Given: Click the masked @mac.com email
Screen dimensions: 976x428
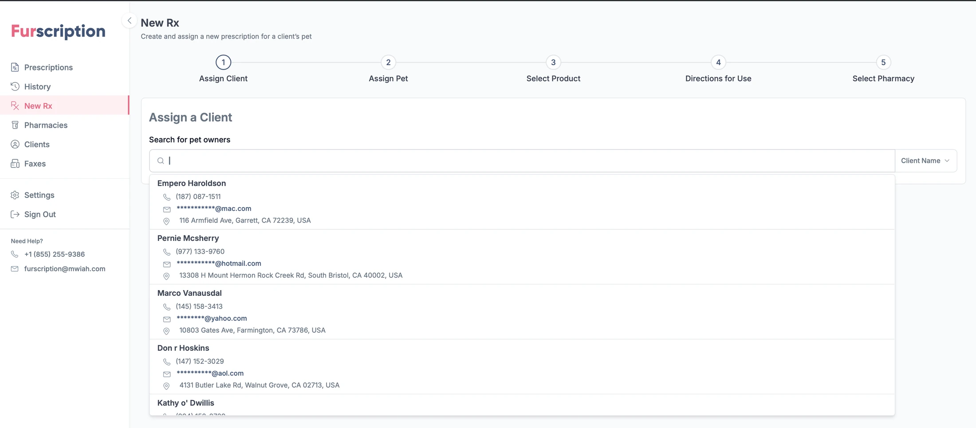Looking at the screenshot, I should tap(214, 208).
